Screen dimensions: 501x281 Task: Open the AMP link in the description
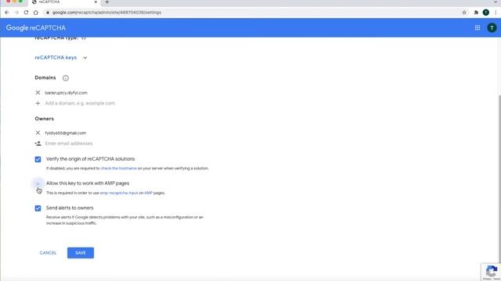[x=148, y=193]
